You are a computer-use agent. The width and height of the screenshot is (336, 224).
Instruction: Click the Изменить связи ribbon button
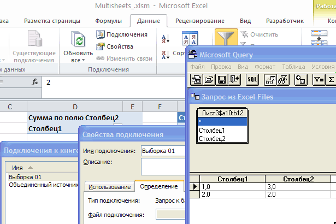124,58
